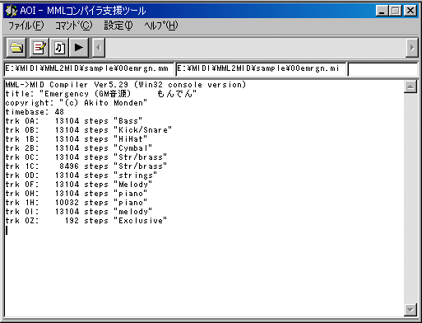This screenshot has width=422, height=323.
Task: Click the AOI application title icon
Action: [12, 11]
